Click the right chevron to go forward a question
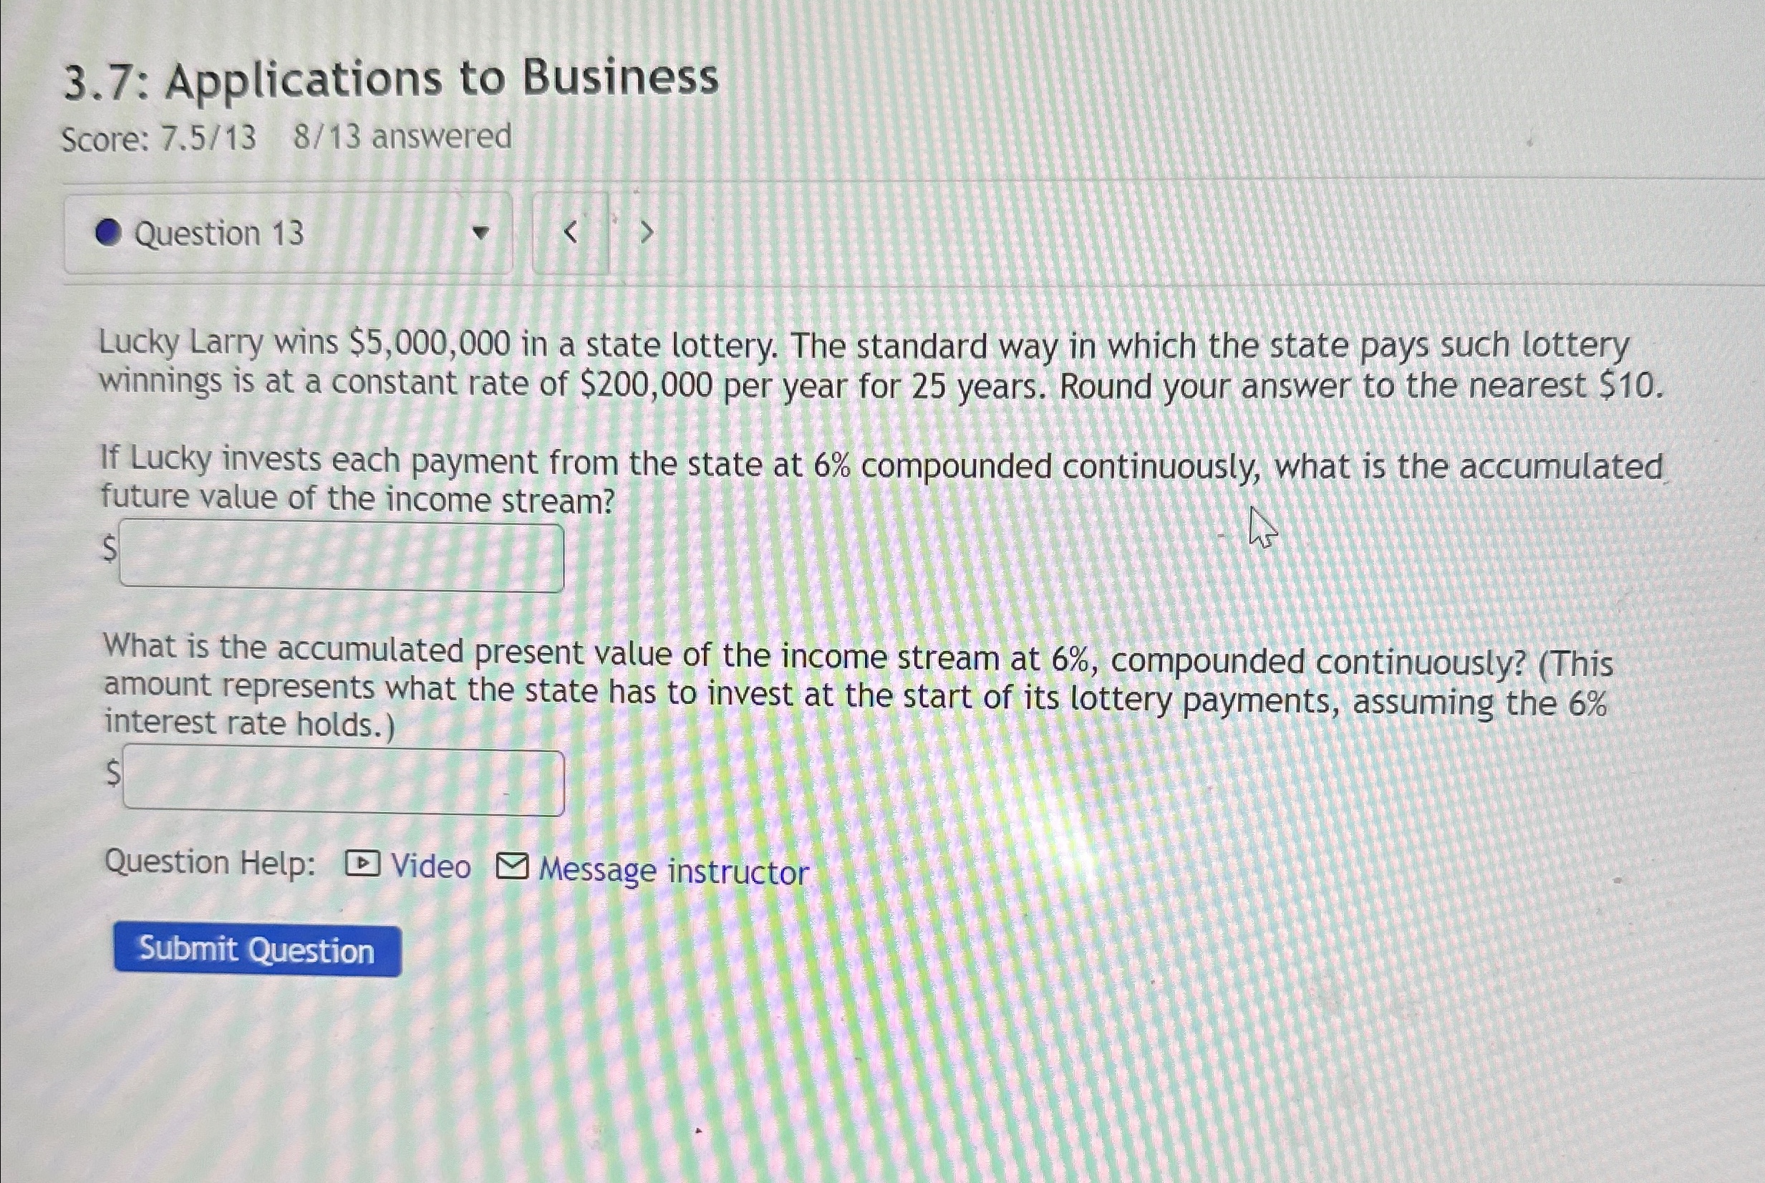The width and height of the screenshot is (1765, 1183). click(646, 231)
